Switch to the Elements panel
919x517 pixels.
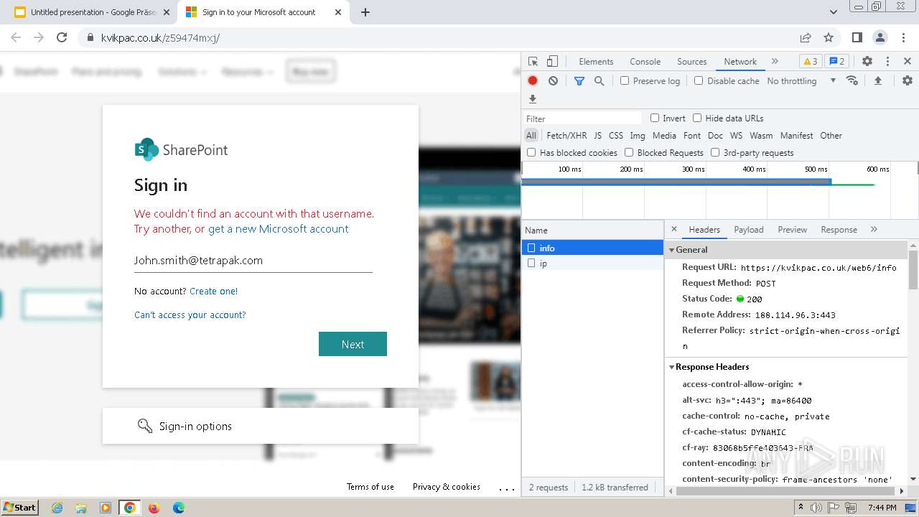click(x=596, y=62)
